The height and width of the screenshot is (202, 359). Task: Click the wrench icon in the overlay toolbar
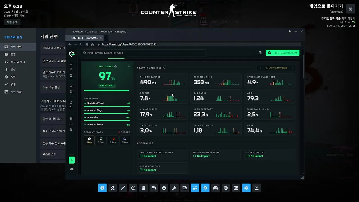click(174, 188)
